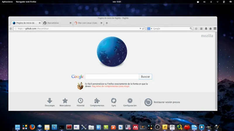This screenshot has height=131, width=234.
Task: Close the rhoconlinux tab
Action: coord(70,23)
